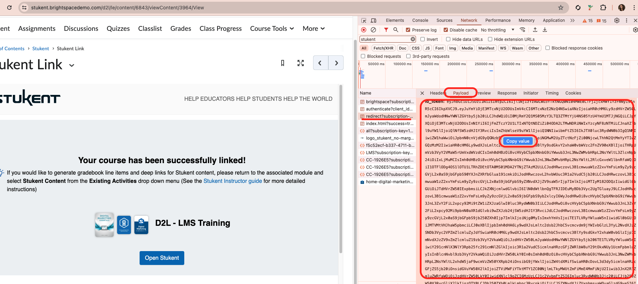Stop recording the network log
This screenshot has width=638, height=284.
pyautogui.click(x=364, y=30)
